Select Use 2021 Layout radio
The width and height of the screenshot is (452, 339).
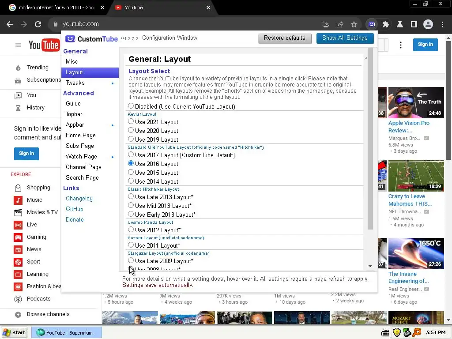pos(131,121)
